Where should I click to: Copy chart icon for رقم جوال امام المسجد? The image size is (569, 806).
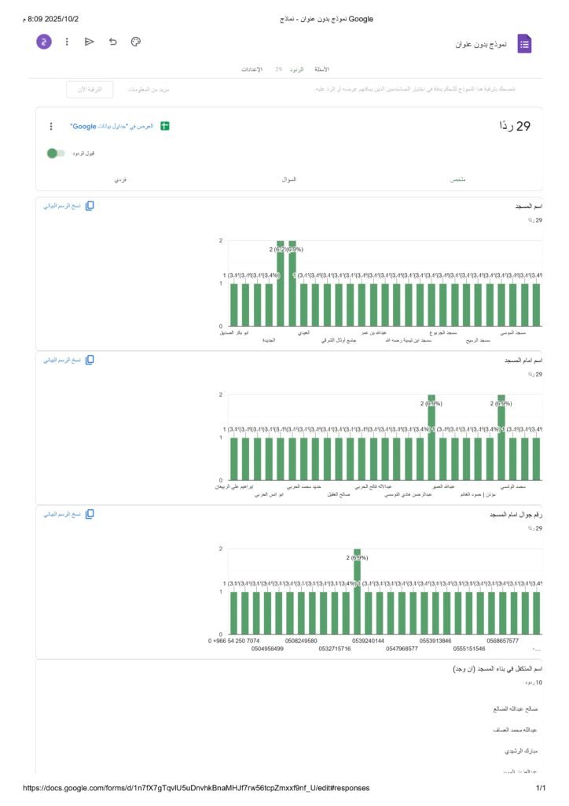point(90,514)
